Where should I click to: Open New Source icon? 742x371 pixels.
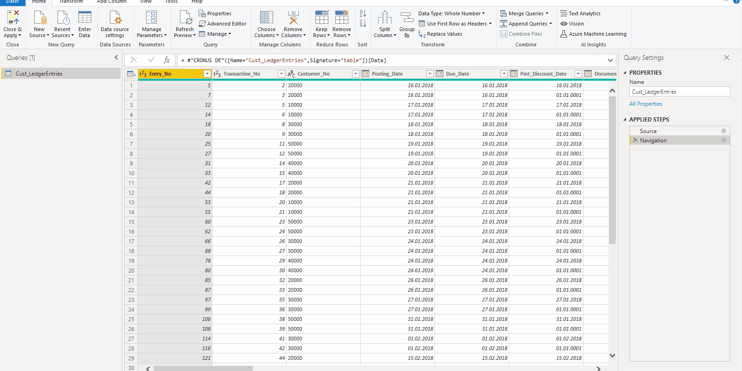pos(40,17)
